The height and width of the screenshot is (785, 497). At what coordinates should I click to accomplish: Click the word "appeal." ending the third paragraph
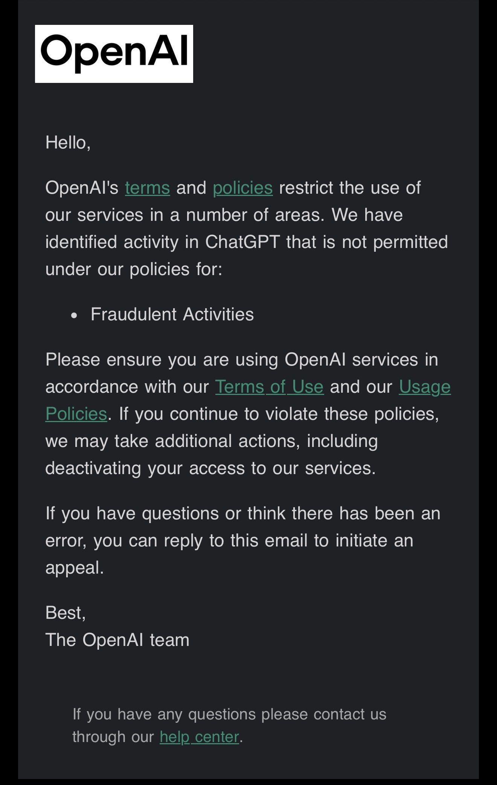tap(75, 568)
